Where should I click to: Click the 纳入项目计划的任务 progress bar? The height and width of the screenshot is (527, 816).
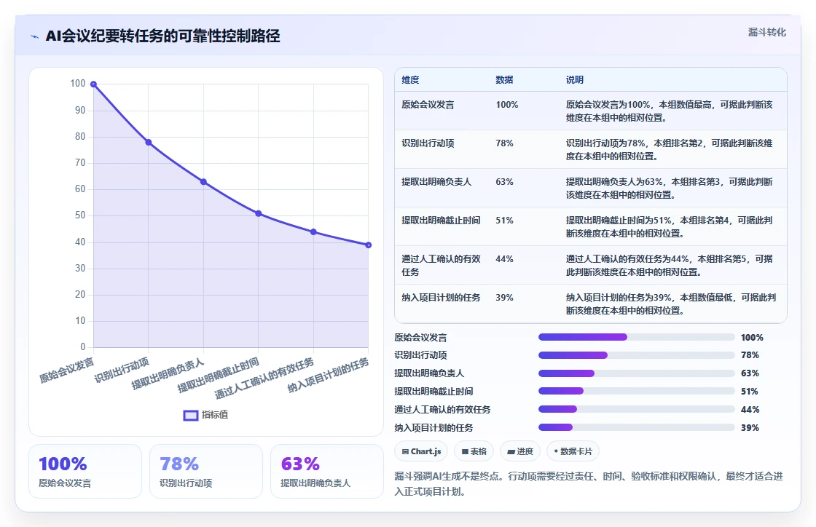tap(637, 427)
